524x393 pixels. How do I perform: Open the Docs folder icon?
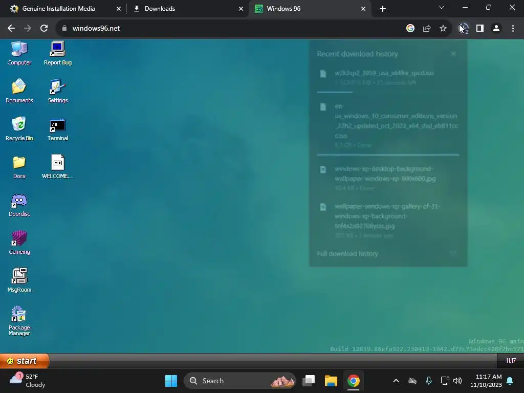pyautogui.click(x=19, y=167)
